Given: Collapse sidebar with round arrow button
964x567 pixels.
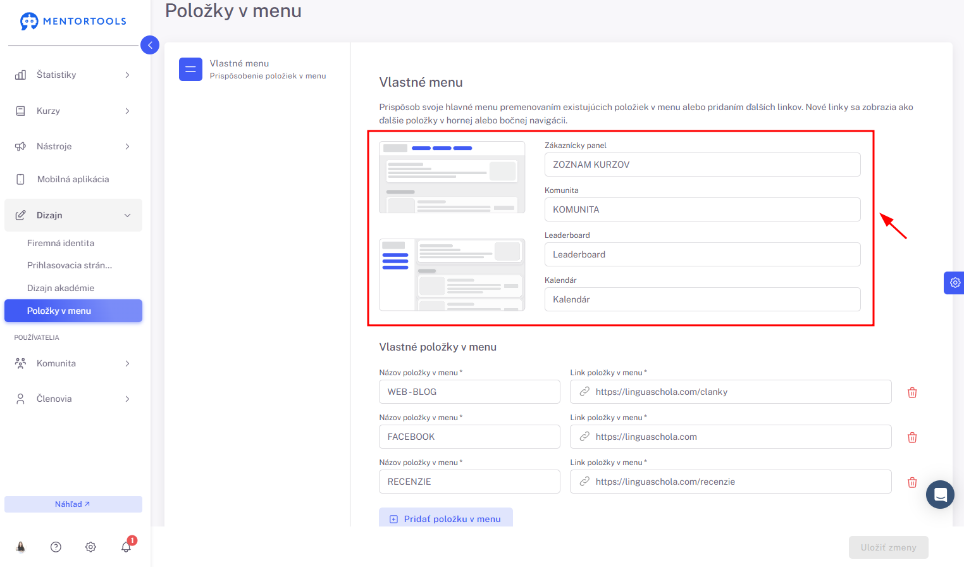Looking at the screenshot, I should coord(150,45).
